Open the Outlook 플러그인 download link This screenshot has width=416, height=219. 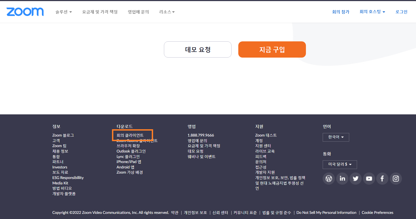[131, 151]
